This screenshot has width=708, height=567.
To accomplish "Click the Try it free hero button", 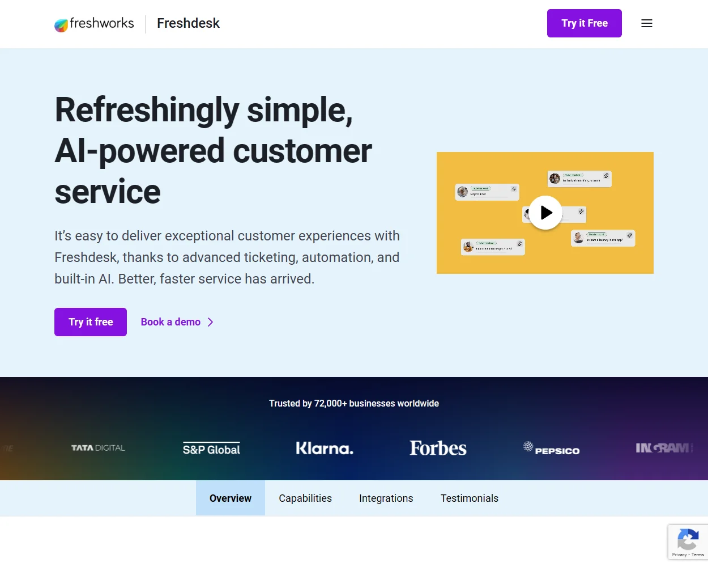I will click(x=90, y=321).
